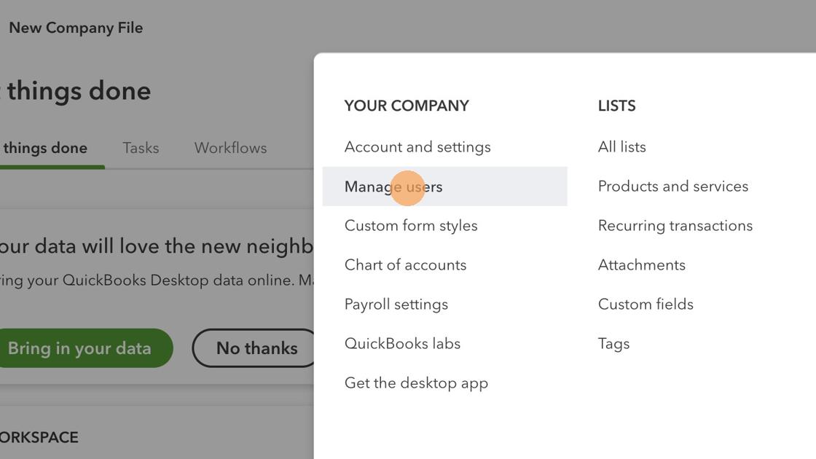The image size is (816, 459).
Task: Go to Recurring transactions
Action: [x=675, y=226]
